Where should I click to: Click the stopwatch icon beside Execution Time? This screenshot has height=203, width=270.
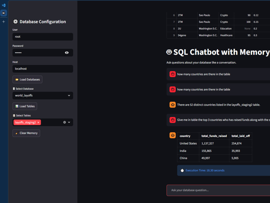(182, 170)
